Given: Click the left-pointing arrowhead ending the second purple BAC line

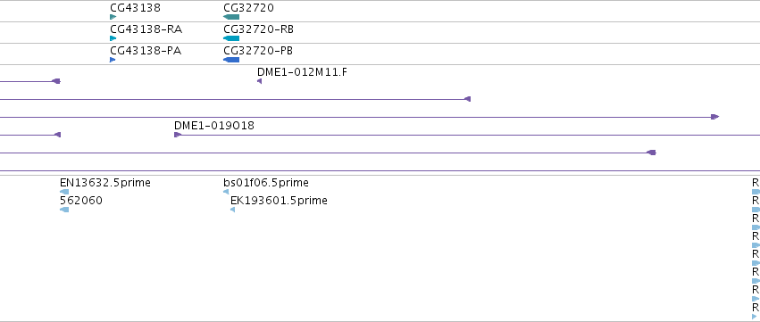Looking at the screenshot, I should 467,99.
